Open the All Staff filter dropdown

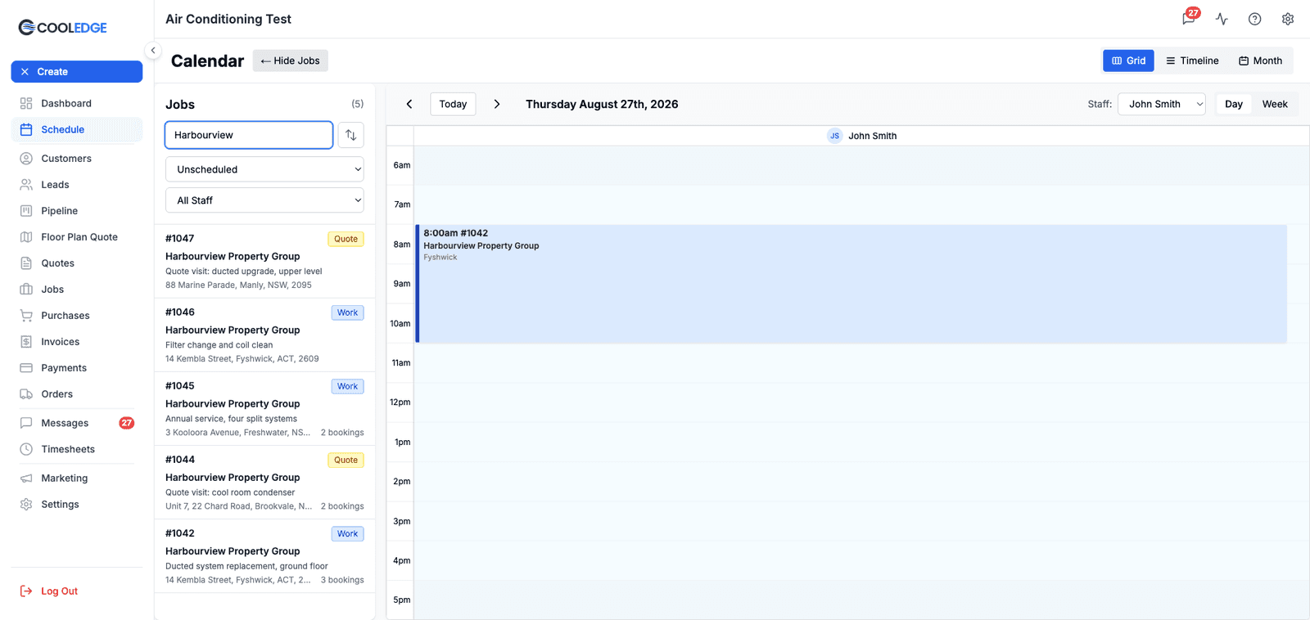pyautogui.click(x=264, y=200)
